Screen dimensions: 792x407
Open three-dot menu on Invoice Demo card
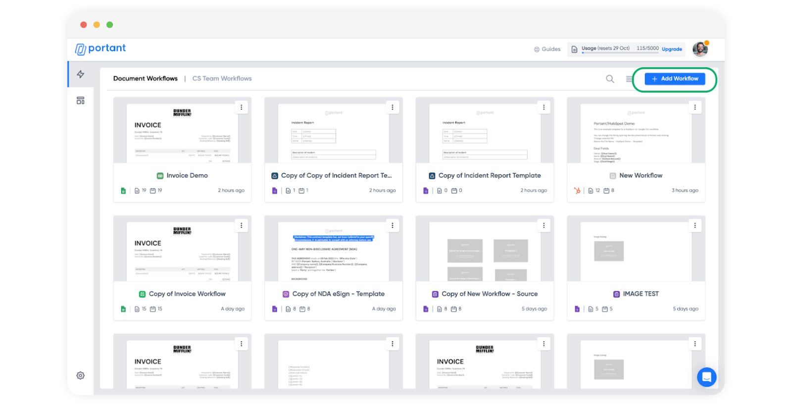(242, 107)
